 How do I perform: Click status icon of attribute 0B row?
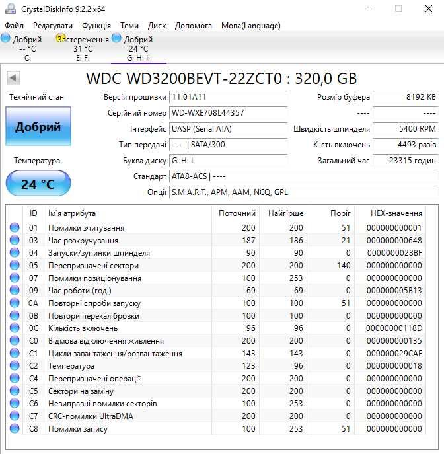click(x=15, y=315)
